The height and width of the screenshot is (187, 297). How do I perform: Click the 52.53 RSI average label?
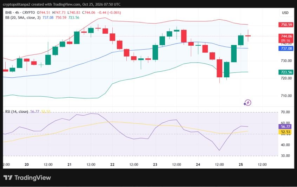coord(285,132)
